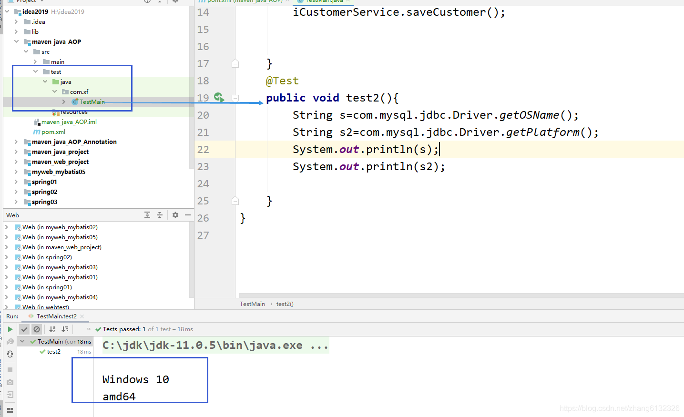Image resolution: width=684 pixels, height=417 pixels.
Task: Select Web (in myweb_mybatis01) facet
Action: point(60,277)
